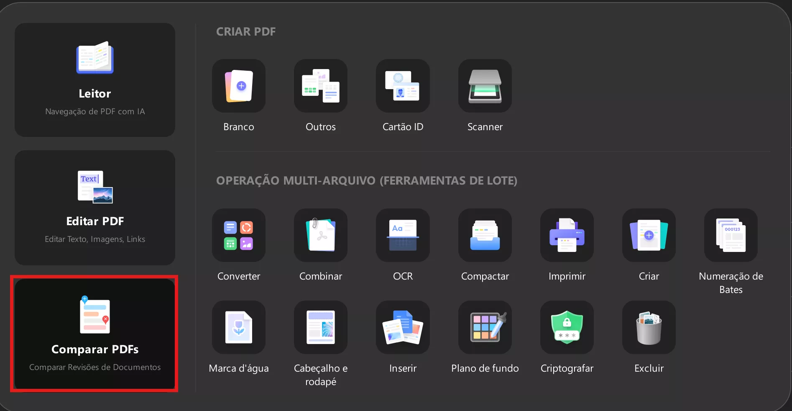Viewport: 792px width, 411px height.
Task: Click the document icon in Comparar PDFs
Action: point(95,315)
